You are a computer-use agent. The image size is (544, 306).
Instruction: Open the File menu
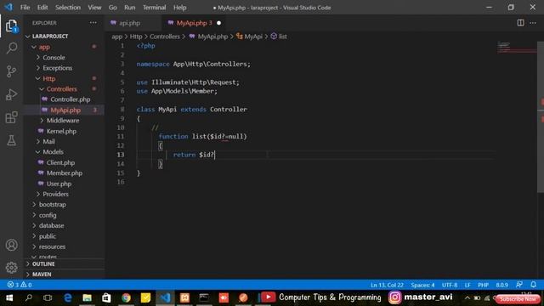[x=25, y=8]
